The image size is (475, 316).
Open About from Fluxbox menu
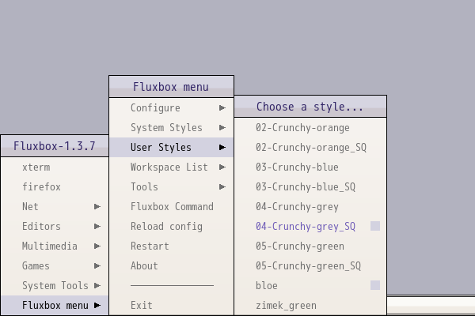click(x=172, y=265)
